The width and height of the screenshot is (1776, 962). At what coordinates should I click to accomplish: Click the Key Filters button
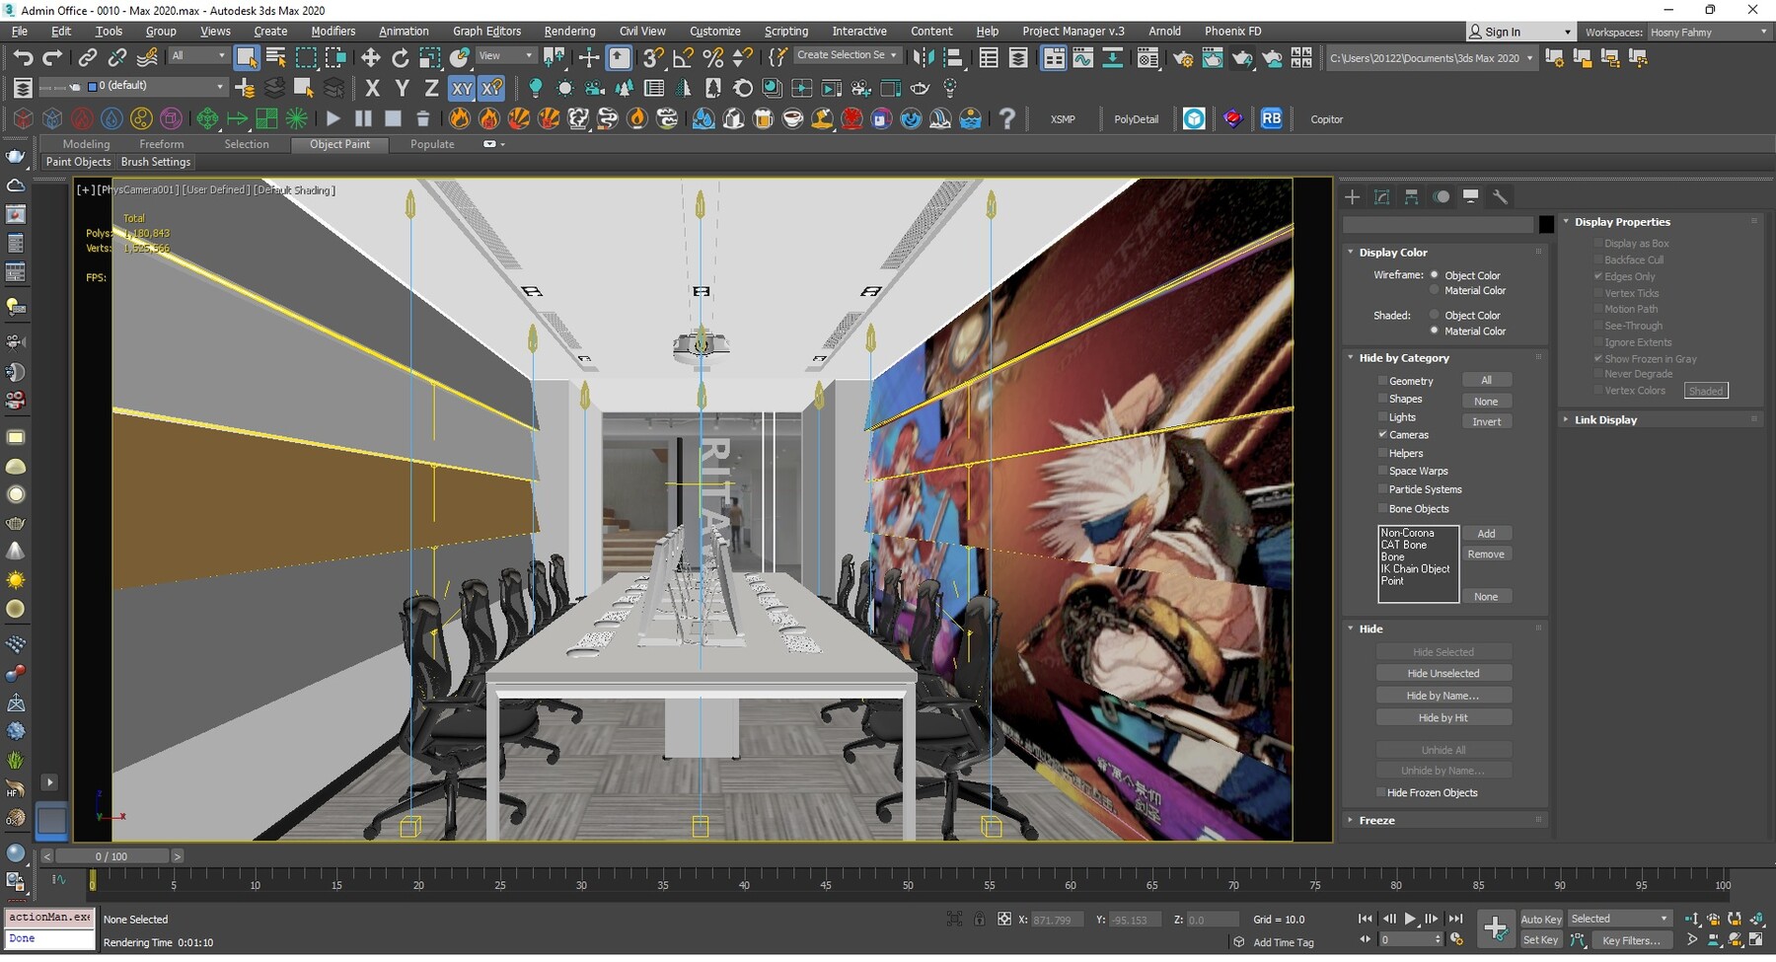click(1631, 940)
